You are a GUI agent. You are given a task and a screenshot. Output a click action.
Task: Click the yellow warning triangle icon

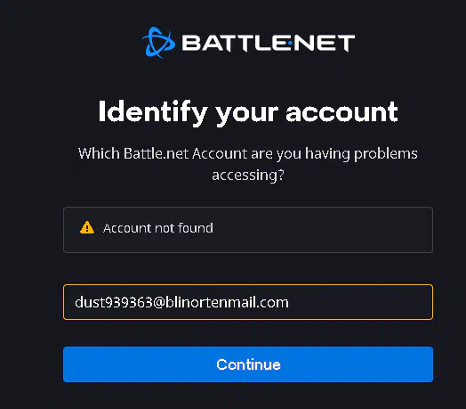(x=87, y=227)
